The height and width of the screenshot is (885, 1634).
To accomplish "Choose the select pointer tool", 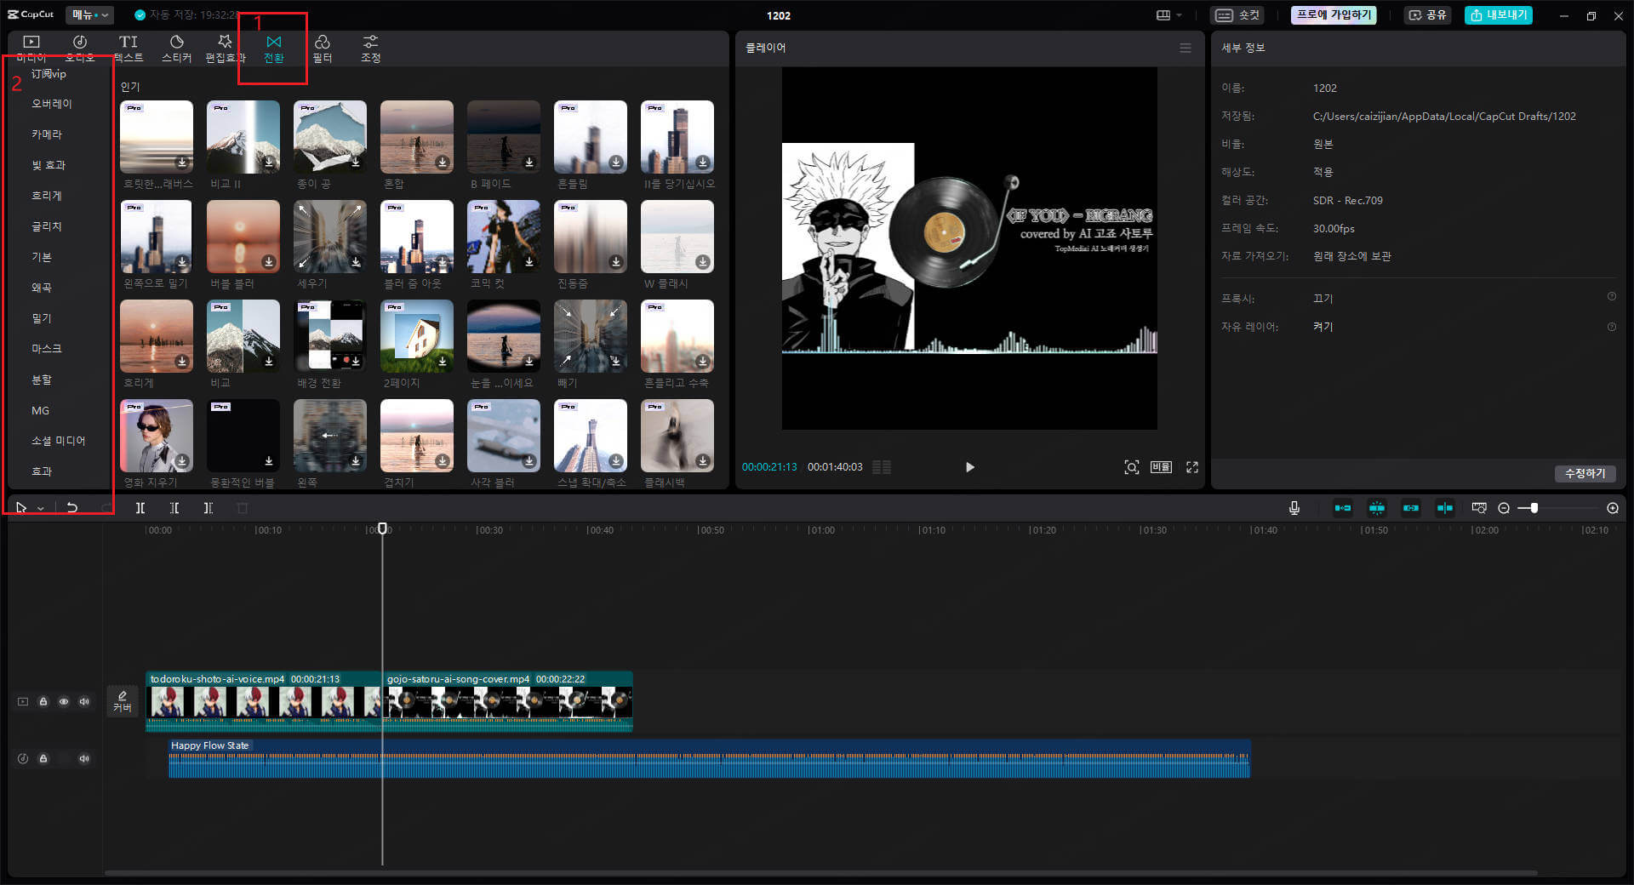I will pos(21,508).
